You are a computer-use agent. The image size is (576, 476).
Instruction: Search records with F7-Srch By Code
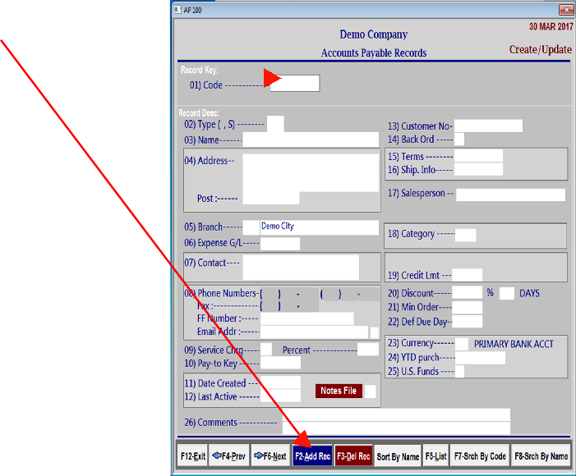pyautogui.click(x=480, y=456)
